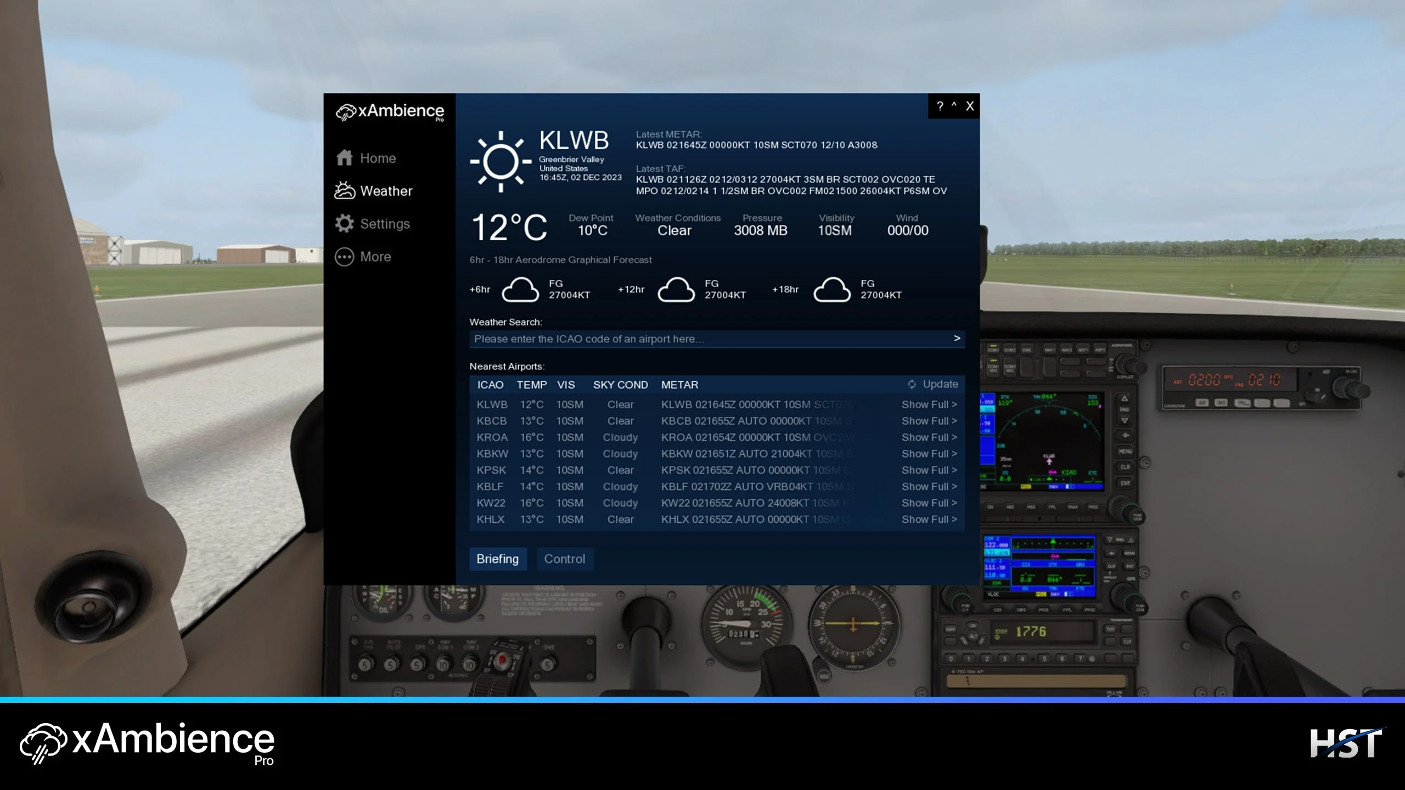Screen dimensions: 1405x790
Task: Select the KBKW ICAO cell
Action: 492,454
